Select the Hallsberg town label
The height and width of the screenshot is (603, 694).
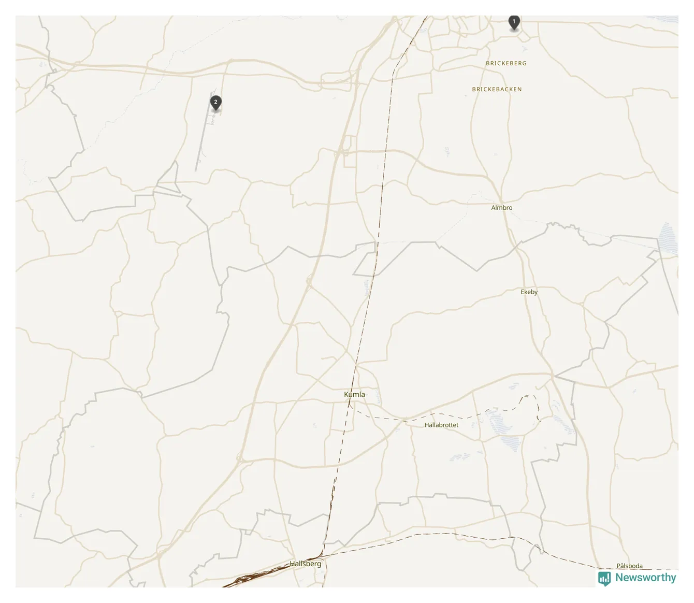tap(306, 564)
